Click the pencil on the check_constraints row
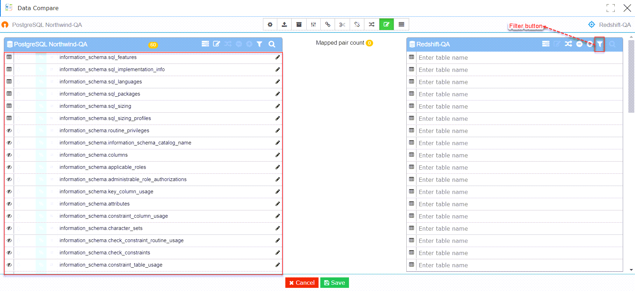The image size is (635, 291). tap(278, 253)
